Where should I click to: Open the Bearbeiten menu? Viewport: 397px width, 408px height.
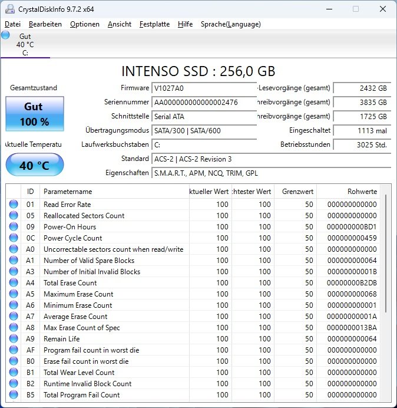45,24
